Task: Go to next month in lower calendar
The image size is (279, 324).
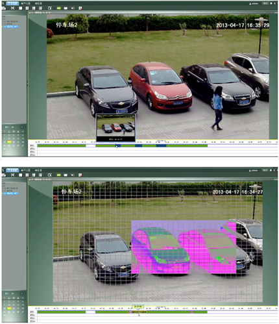Action: 21,293
